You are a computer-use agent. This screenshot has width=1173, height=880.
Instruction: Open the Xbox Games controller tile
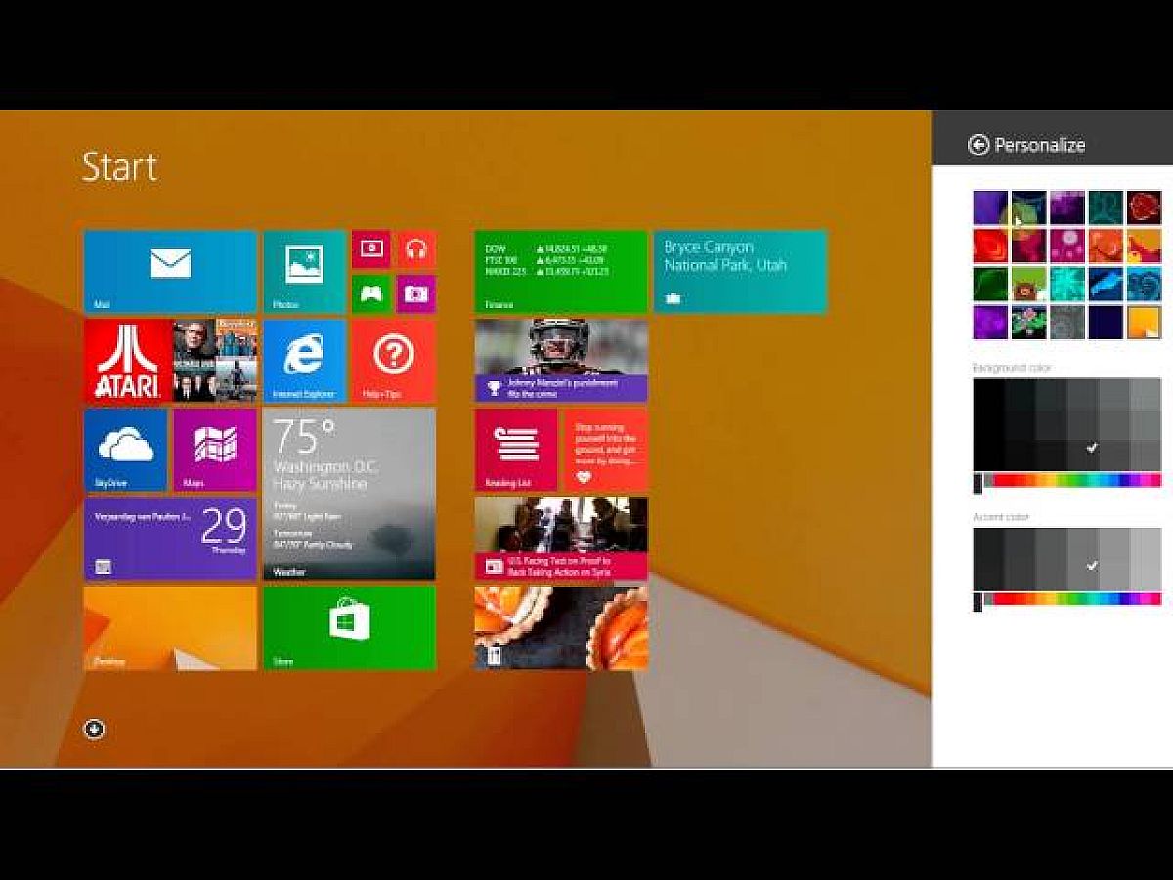click(371, 293)
